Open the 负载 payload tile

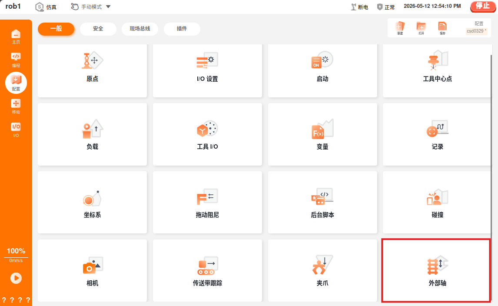[x=92, y=134]
